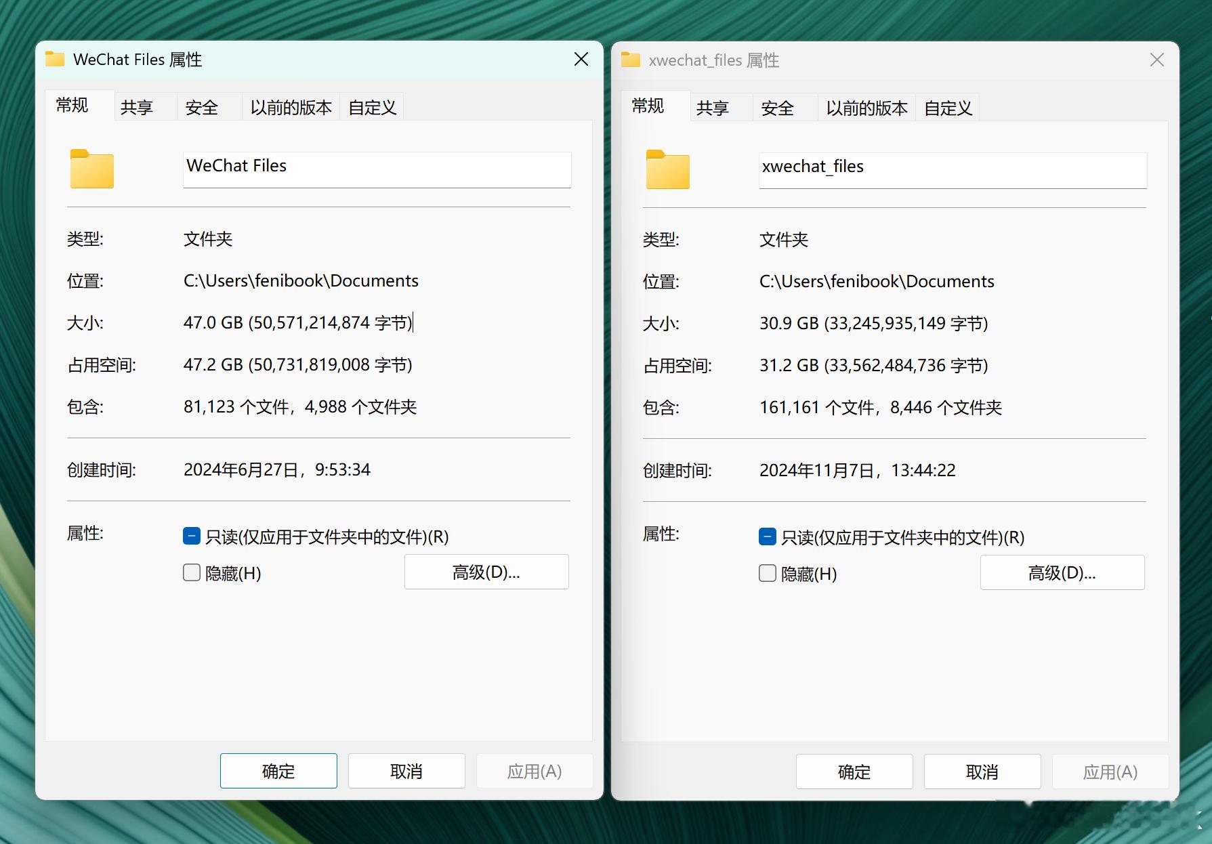Click created time 2024年6月27日，9:53:34

pyautogui.click(x=277, y=469)
